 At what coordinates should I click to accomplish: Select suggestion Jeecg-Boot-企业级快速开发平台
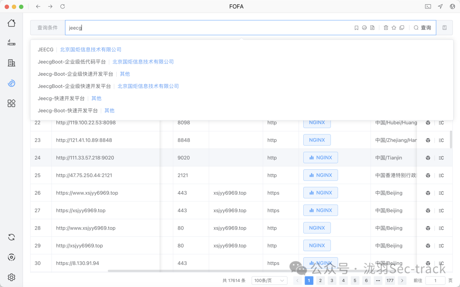click(75, 74)
